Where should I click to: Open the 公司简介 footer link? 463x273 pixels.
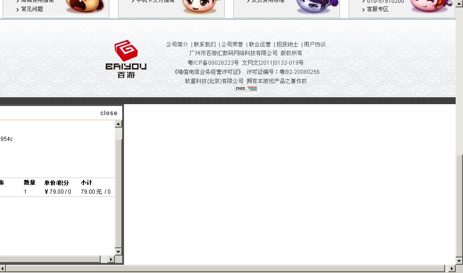[x=177, y=45]
